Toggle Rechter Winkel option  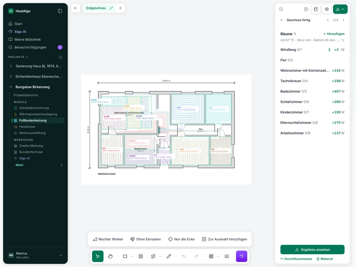pyautogui.click(x=108, y=239)
